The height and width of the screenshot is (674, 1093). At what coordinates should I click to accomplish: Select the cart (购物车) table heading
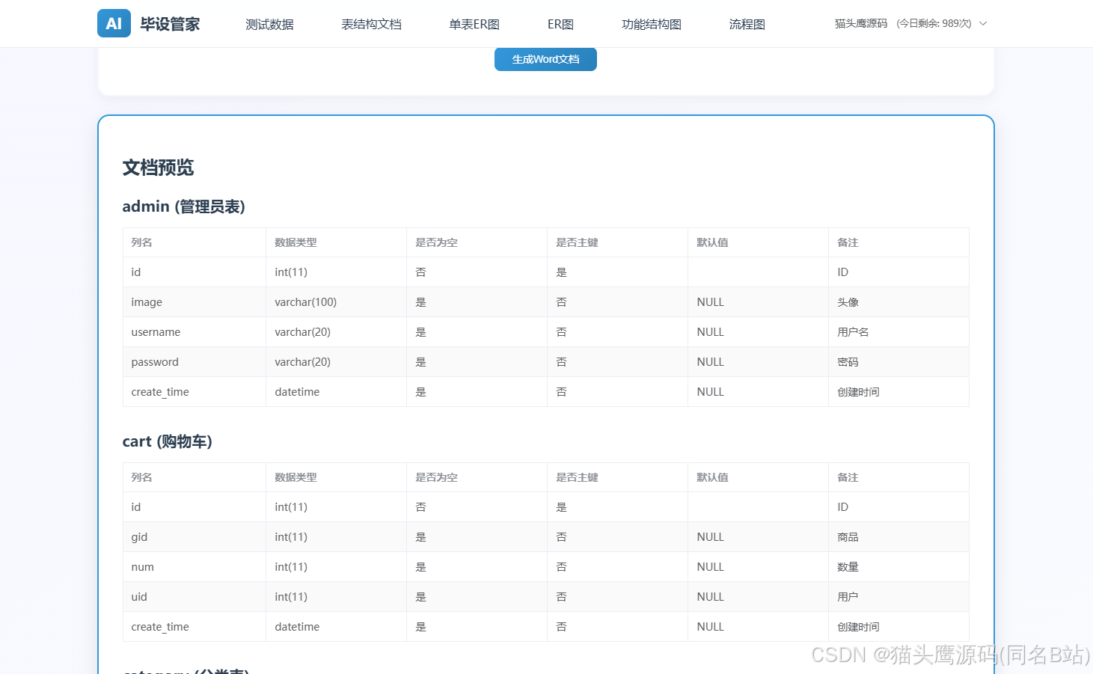(x=167, y=441)
